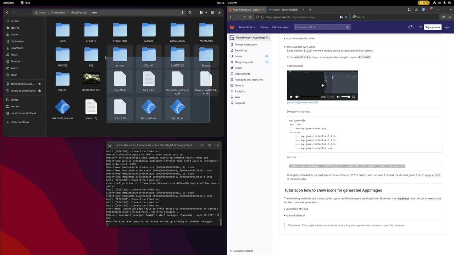
Task: Select the safemode_inst.exe file icon
Action: click(62, 107)
